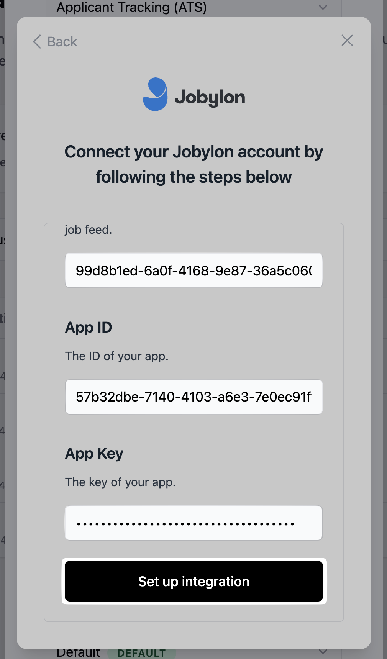Image resolution: width=387 pixels, height=659 pixels.
Task: Click the "The key of your app." description
Action: [x=120, y=482]
